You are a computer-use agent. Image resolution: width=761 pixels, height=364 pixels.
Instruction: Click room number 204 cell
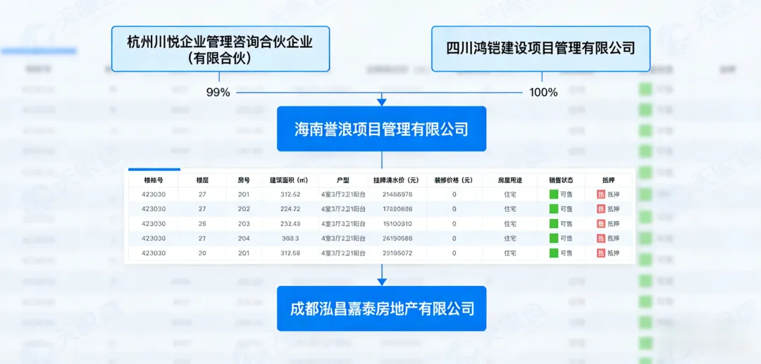[x=244, y=239]
